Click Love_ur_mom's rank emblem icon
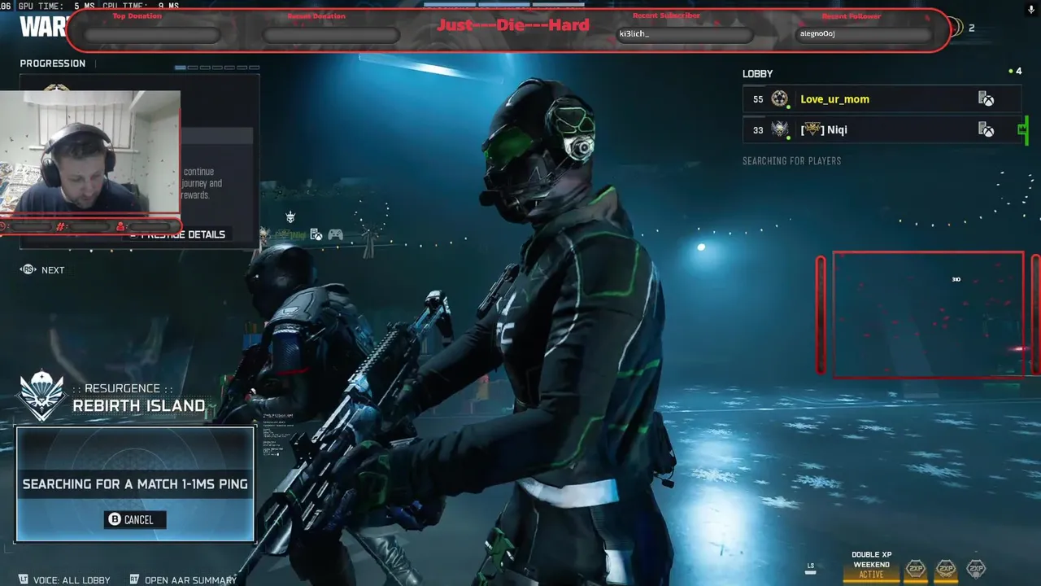 pos(780,99)
